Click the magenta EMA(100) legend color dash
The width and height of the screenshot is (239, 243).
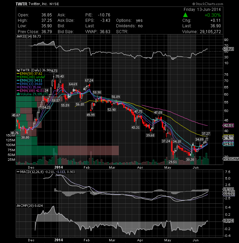click(18, 90)
